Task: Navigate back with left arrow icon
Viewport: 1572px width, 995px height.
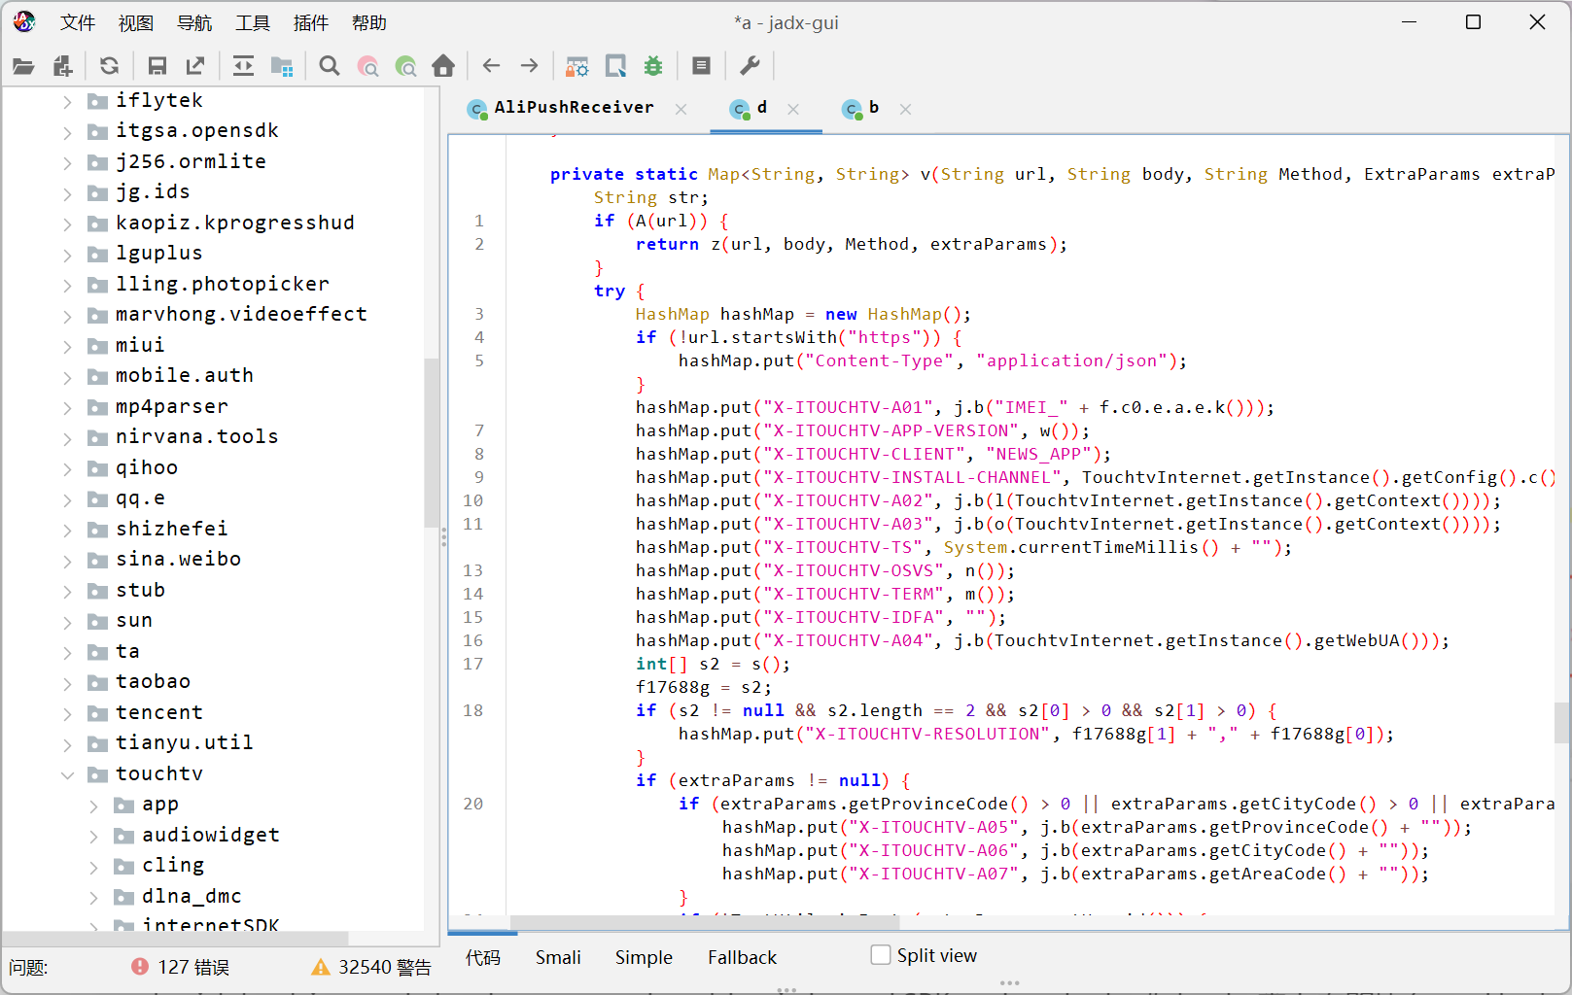Action: tap(491, 66)
